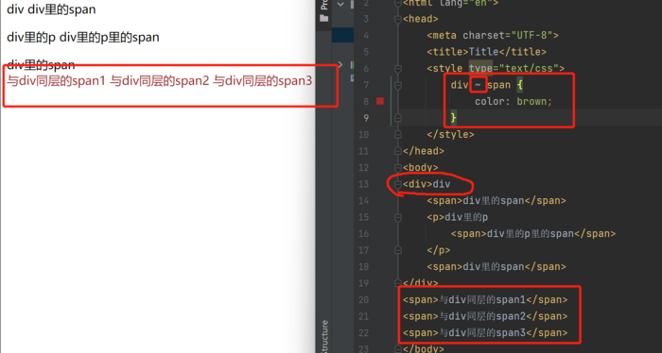
Task: Expand the collapsed tree node chevron
Action: pyautogui.click(x=340, y=65)
